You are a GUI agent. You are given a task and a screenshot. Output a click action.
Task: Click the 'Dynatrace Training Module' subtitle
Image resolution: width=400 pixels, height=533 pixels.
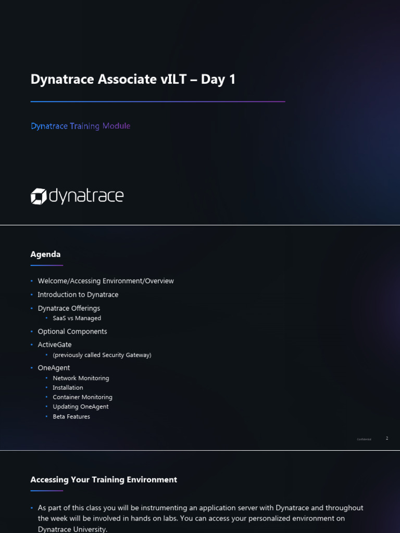pos(81,126)
